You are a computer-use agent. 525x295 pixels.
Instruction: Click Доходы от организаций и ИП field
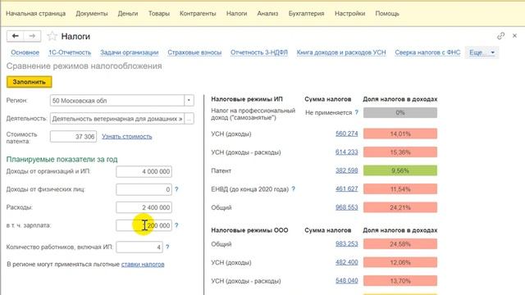144,171
